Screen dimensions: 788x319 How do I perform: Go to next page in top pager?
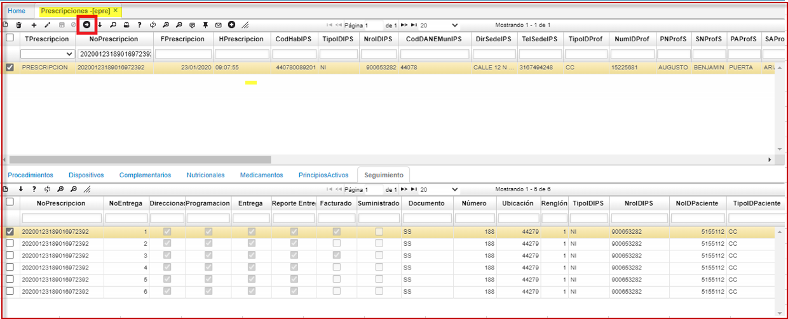(404, 25)
